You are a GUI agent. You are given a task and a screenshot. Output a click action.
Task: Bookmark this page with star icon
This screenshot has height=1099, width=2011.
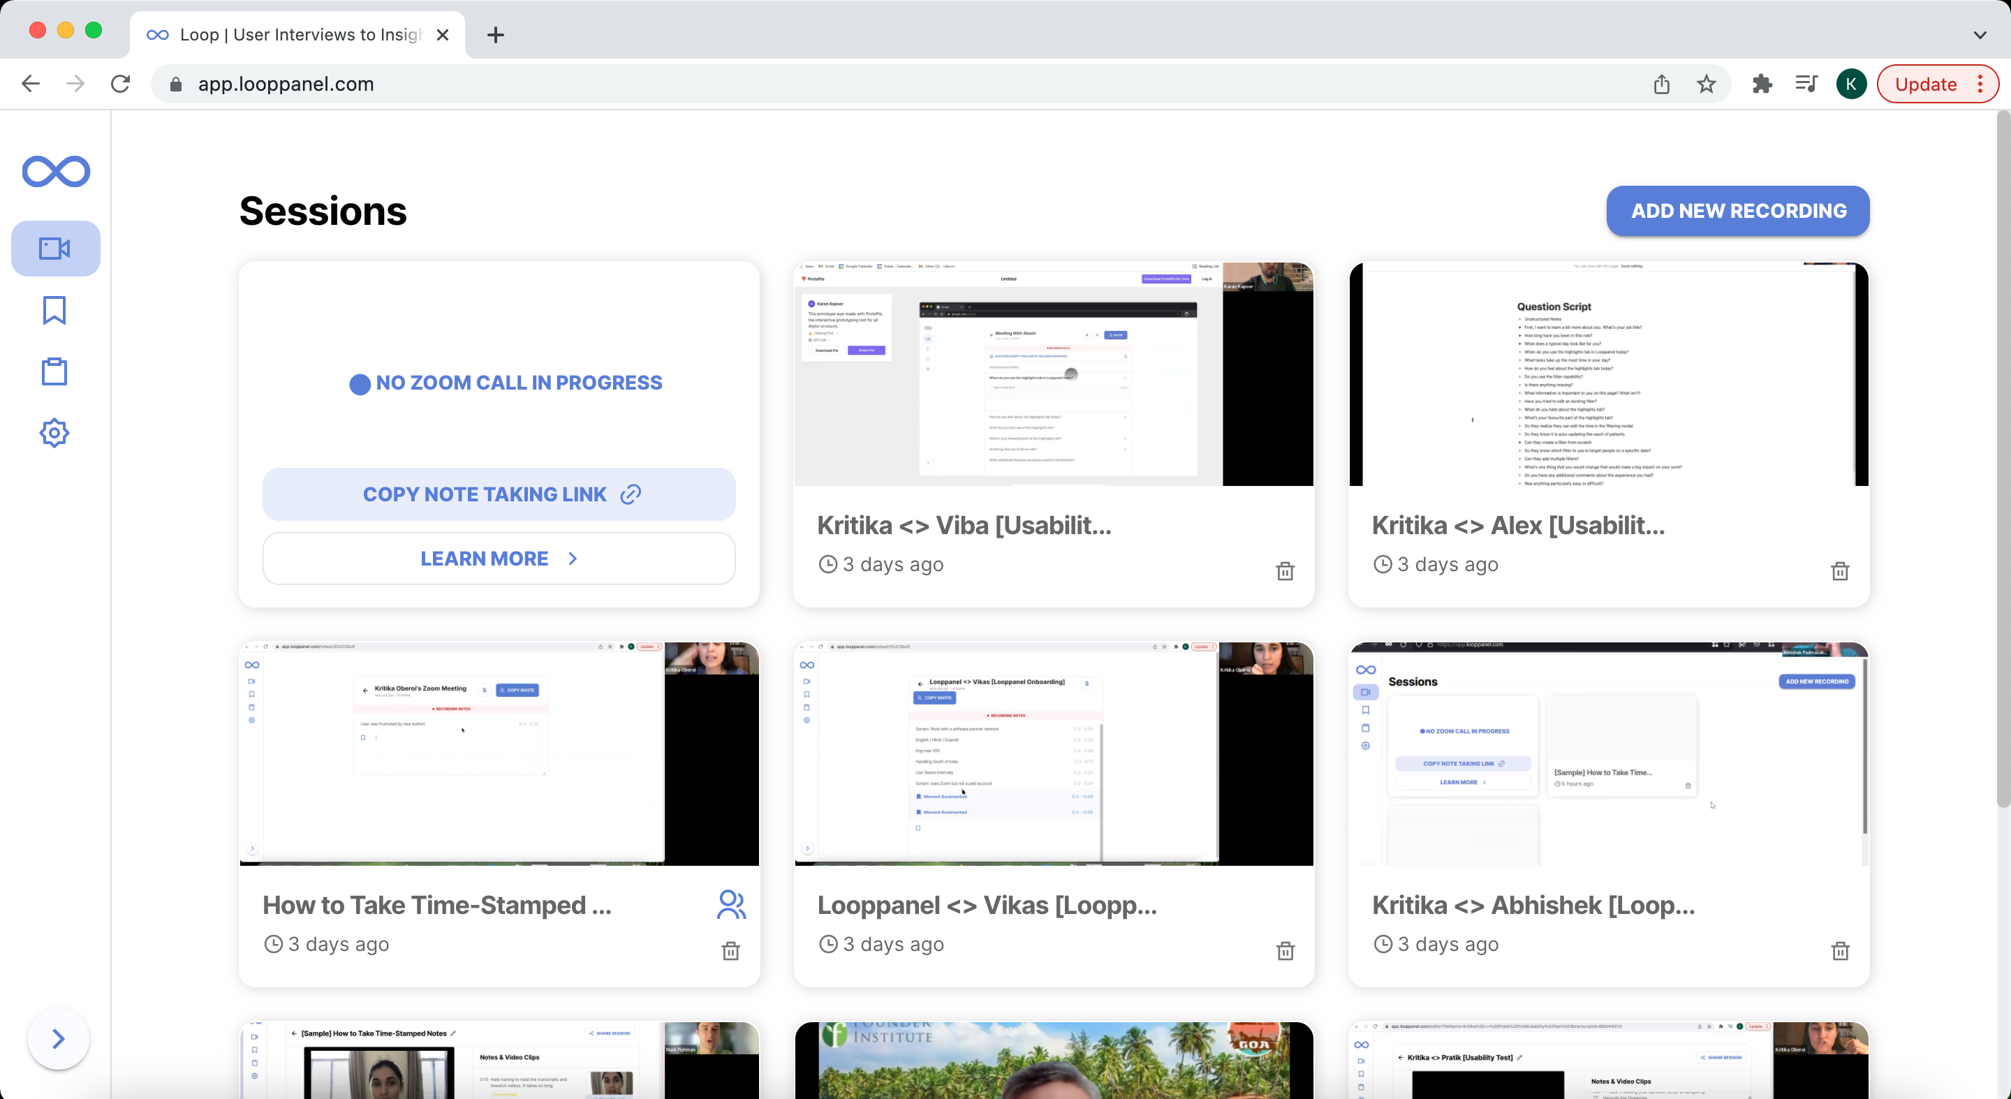coord(1706,84)
